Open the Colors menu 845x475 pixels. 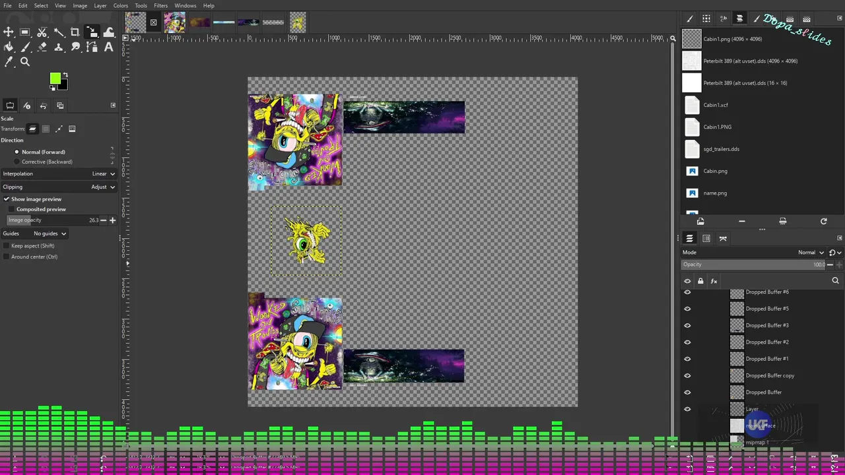point(120,6)
